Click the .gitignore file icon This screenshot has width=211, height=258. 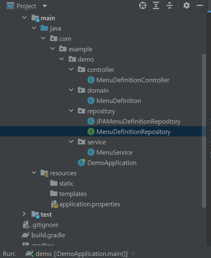pos(26,225)
